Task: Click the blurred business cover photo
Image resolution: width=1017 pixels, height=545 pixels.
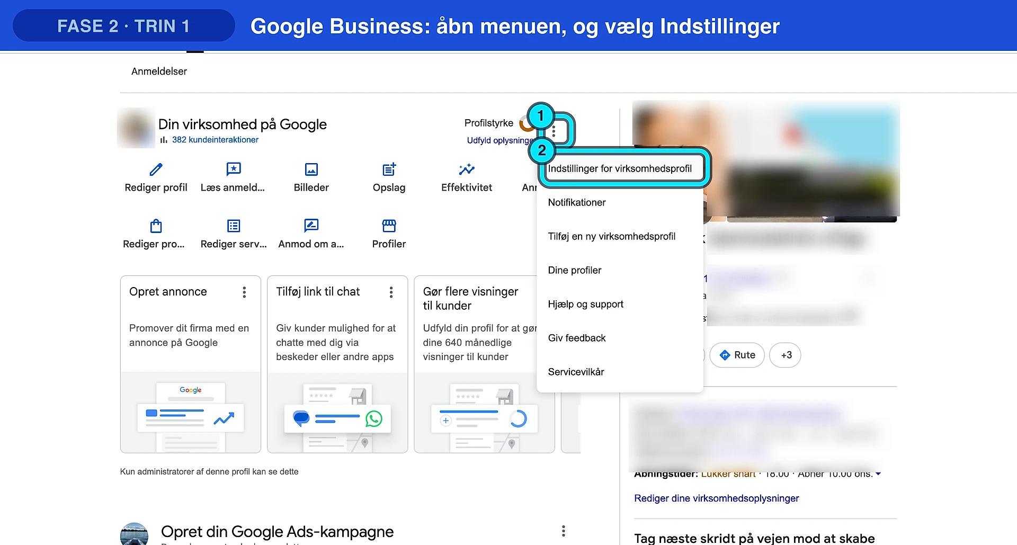Action: point(766,162)
